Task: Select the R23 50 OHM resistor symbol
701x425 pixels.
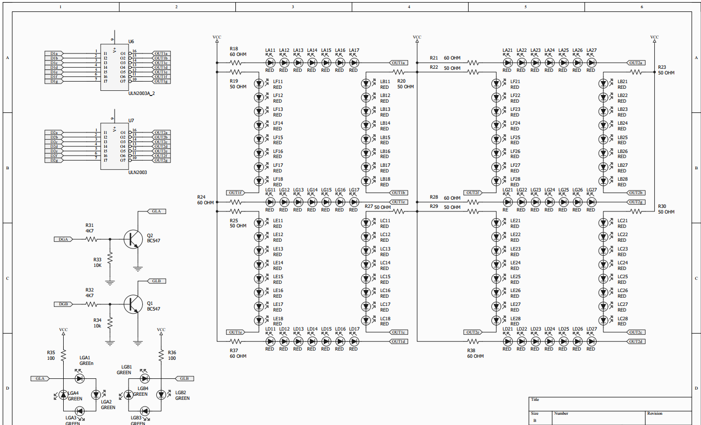Action: tap(637, 72)
